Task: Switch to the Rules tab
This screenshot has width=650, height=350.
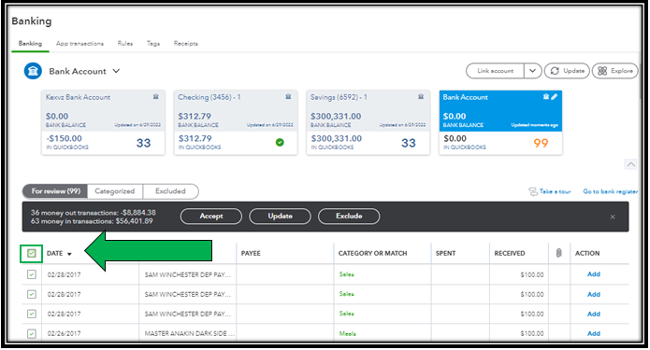Action: tap(125, 44)
